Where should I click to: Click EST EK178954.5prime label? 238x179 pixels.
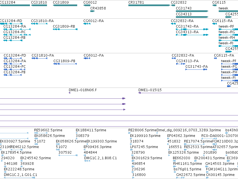pyautogui.click(x=16, y=153)
